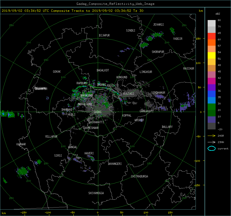Image resolution: width=231 pixels, height=216 pixels.
Task: Click the HOSPET city label
Action: (x=139, y=120)
